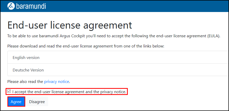The image size is (229, 111).
Task: Click the 'Please download and read' instruction line
Action: (x=86, y=46)
